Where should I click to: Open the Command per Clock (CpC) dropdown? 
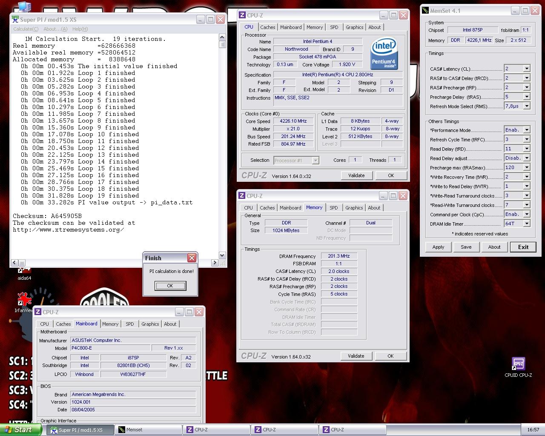click(527, 214)
